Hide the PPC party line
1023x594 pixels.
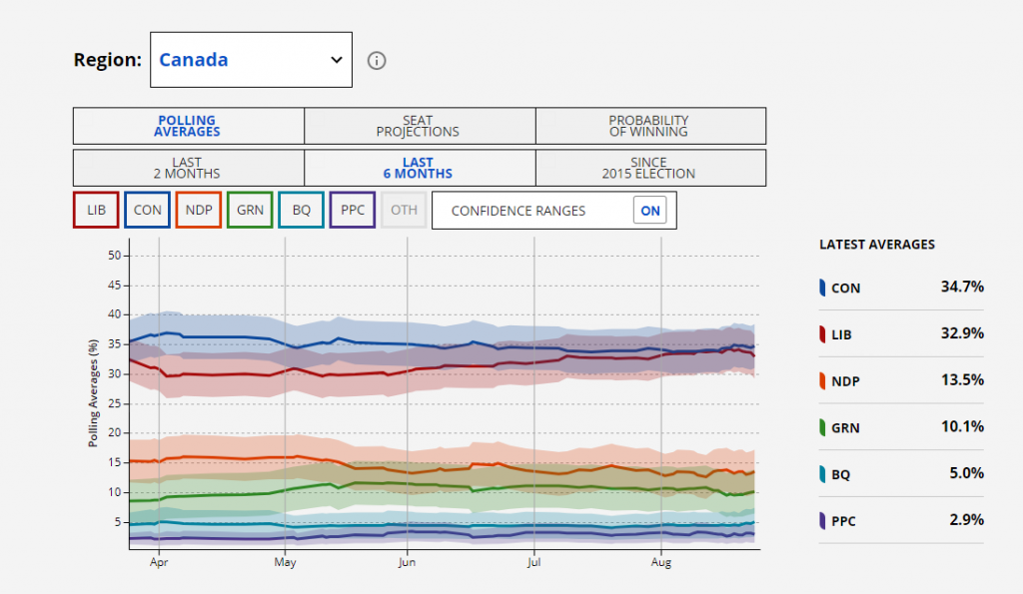pyautogui.click(x=352, y=211)
